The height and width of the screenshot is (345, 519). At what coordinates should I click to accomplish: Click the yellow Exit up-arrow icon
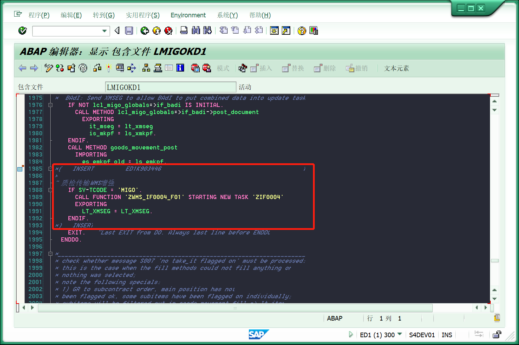(x=156, y=31)
